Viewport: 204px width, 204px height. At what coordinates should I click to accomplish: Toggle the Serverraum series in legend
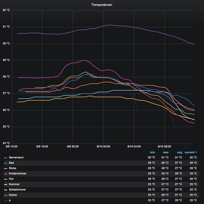(16, 157)
